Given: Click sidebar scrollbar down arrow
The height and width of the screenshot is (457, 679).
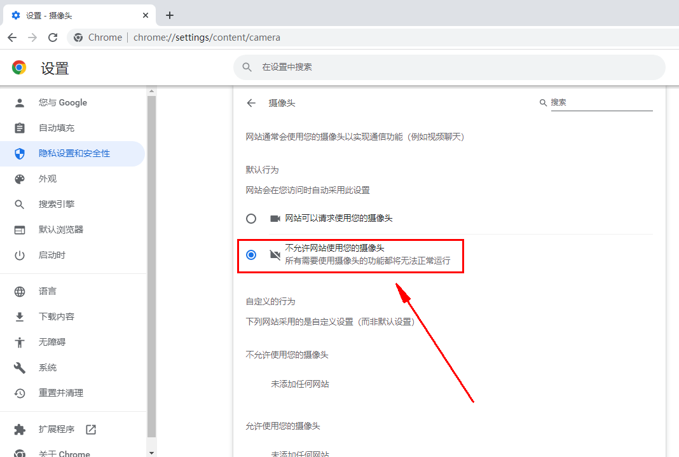Looking at the screenshot, I should click(x=151, y=453).
